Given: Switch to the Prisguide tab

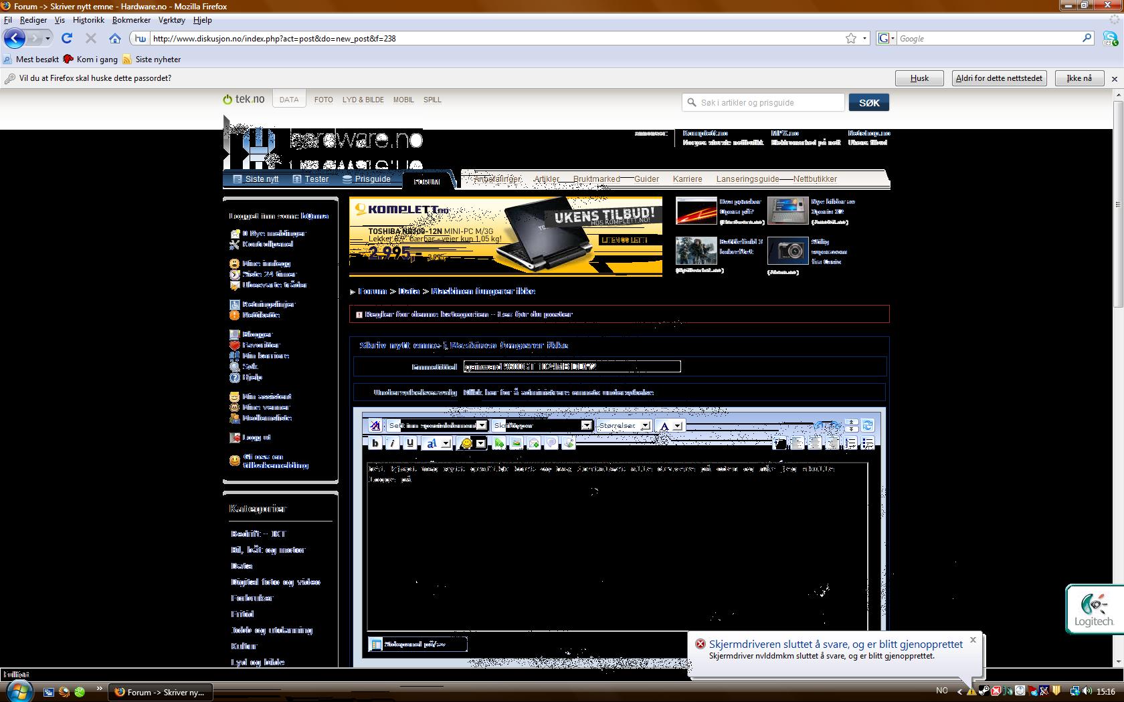Looking at the screenshot, I should (x=366, y=179).
